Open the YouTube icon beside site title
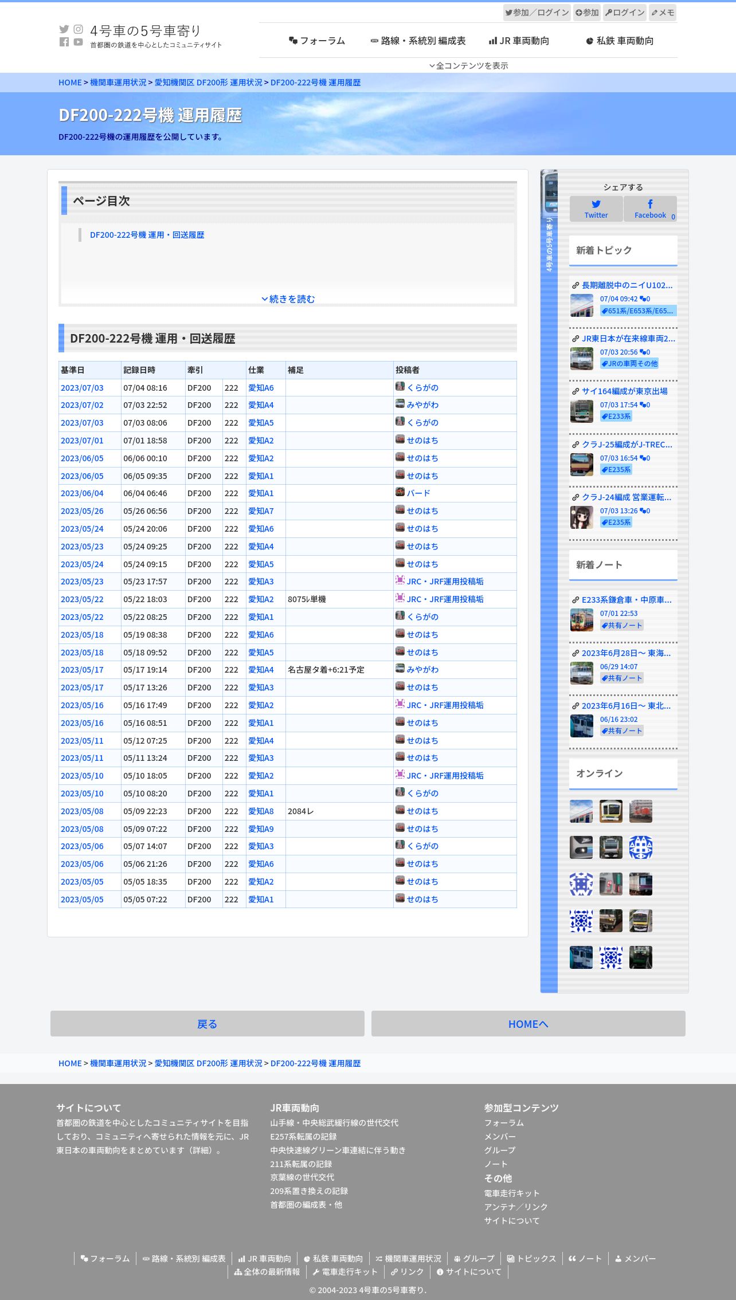This screenshot has height=1300, width=736. point(78,42)
